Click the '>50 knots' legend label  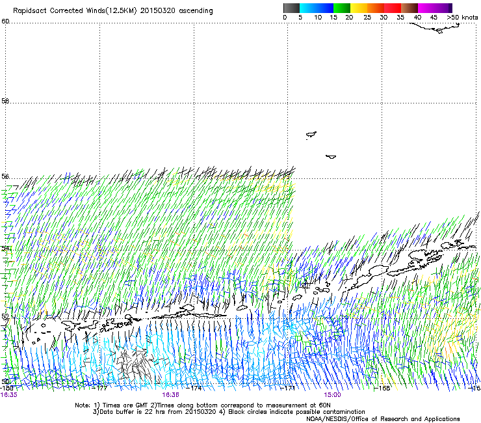click(x=462, y=18)
